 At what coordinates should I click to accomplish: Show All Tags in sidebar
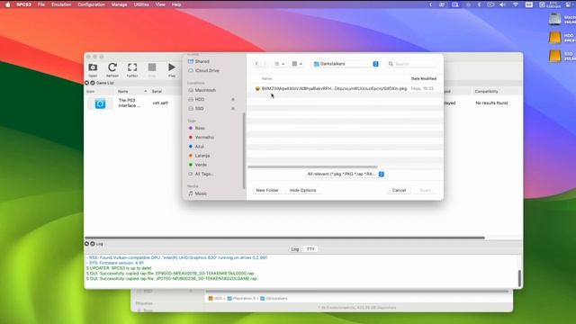(204, 174)
